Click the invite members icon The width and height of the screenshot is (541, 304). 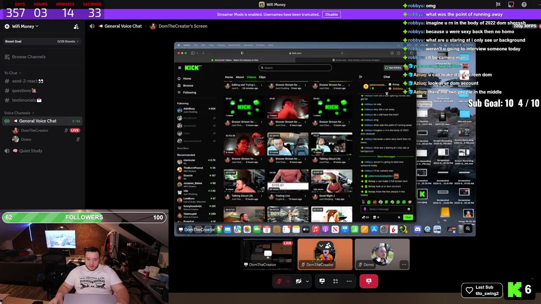pos(76,27)
